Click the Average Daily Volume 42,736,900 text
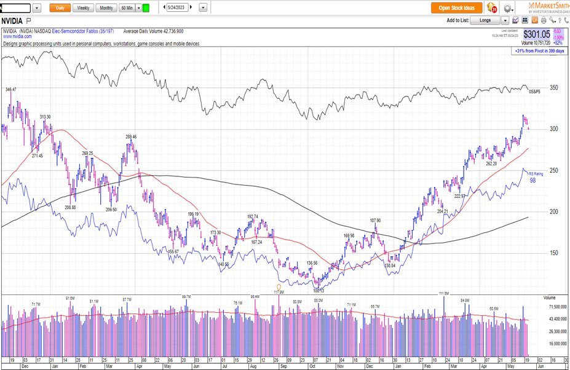 [153, 31]
